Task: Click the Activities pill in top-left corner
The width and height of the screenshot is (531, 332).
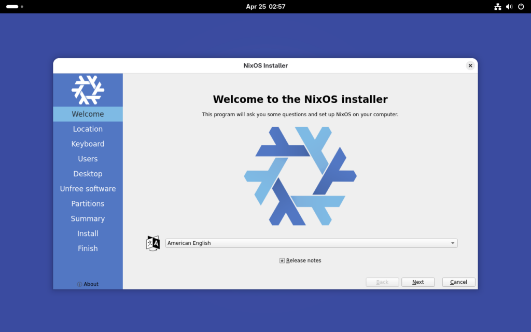Action: pyautogui.click(x=12, y=7)
